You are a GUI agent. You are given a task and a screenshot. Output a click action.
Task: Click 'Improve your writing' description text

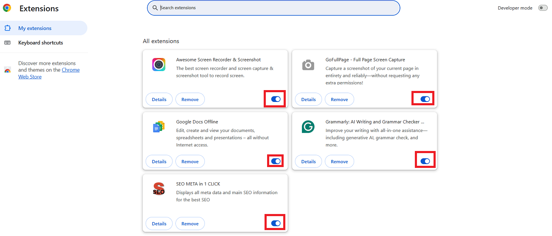tap(377, 137)
